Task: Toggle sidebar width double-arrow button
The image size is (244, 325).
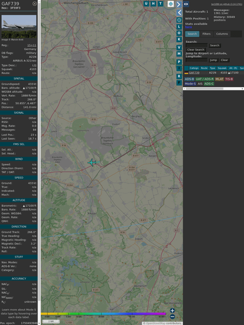Action: [186, 4]
